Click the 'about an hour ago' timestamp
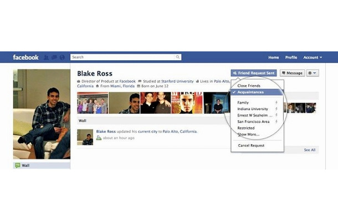The image size is (338, 221). point(119,138)
